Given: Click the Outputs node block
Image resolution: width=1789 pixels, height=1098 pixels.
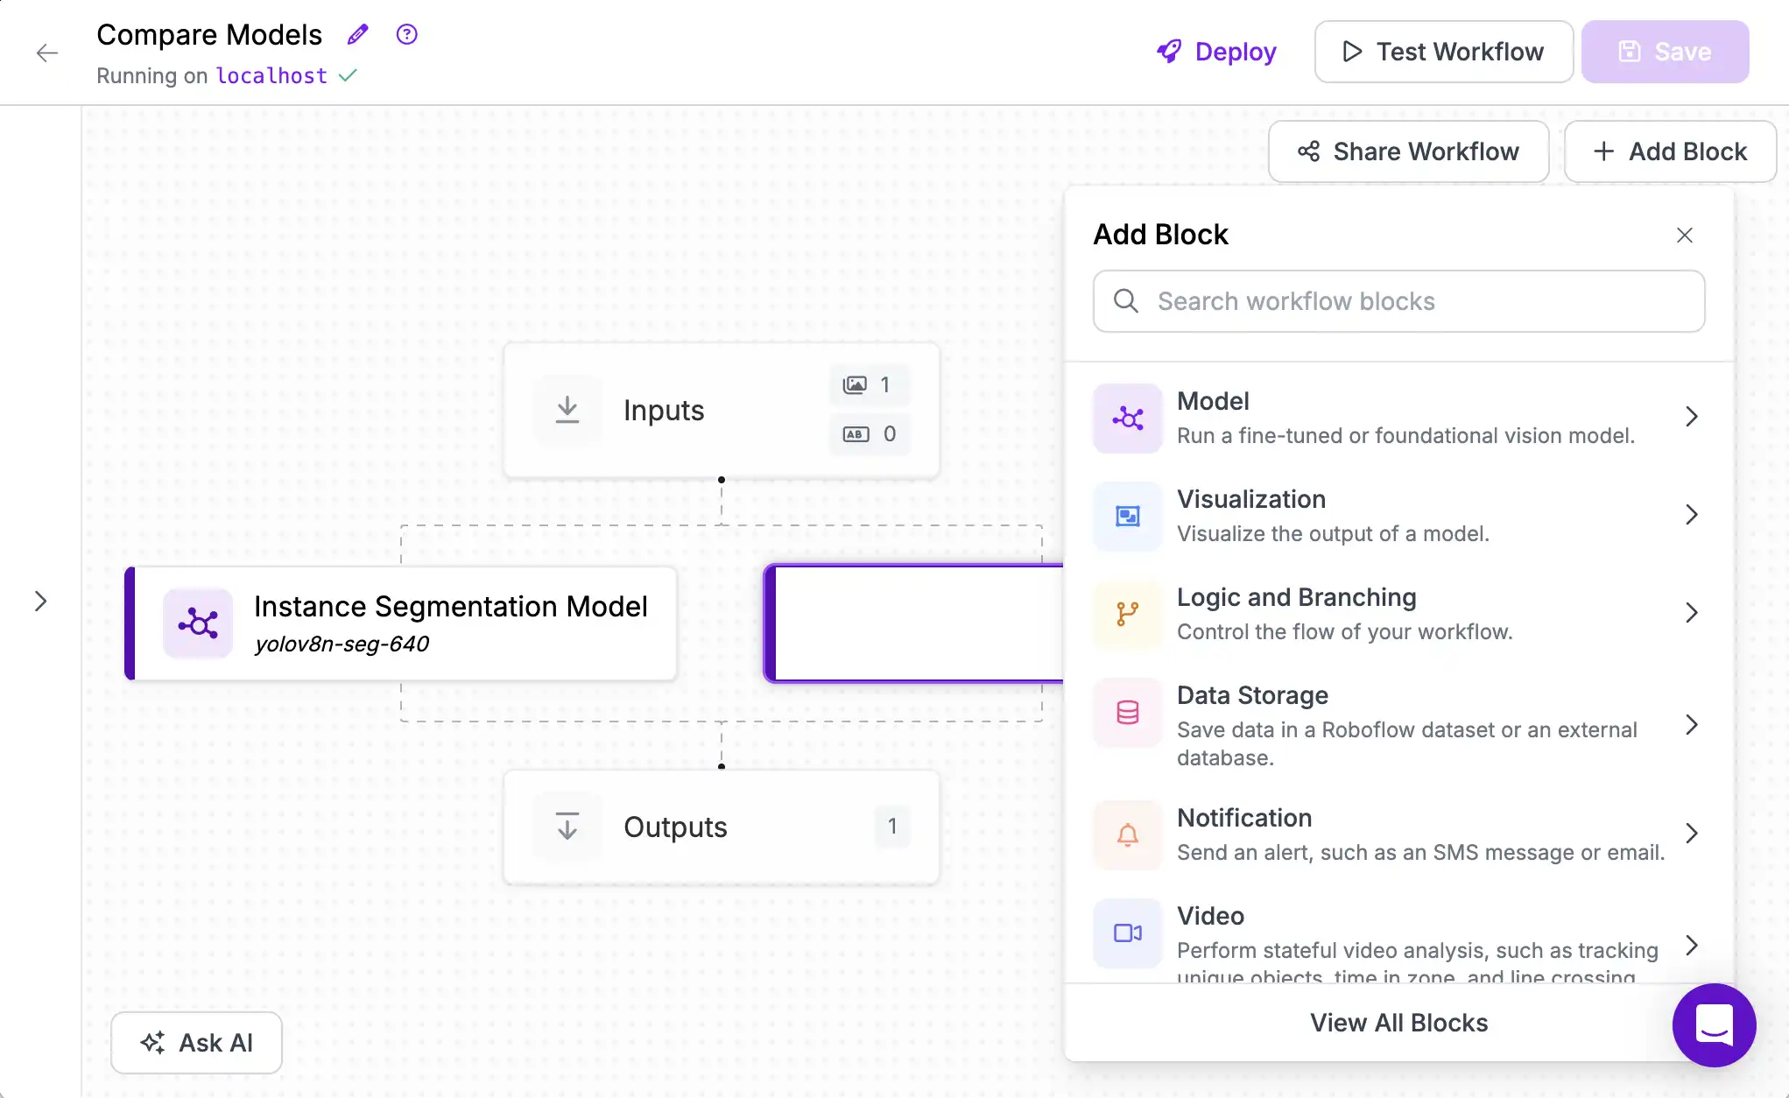Looking at the screenshot, I should [x=721, y=826].
